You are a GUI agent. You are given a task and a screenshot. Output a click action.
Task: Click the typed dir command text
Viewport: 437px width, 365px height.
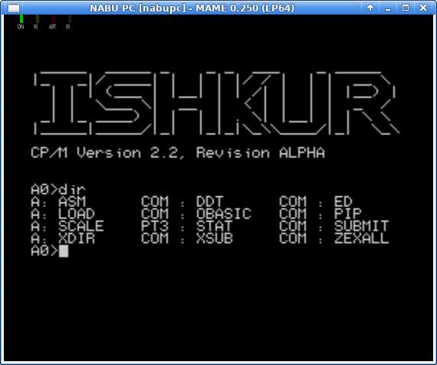pyautogui.click(x=72, y=189)
